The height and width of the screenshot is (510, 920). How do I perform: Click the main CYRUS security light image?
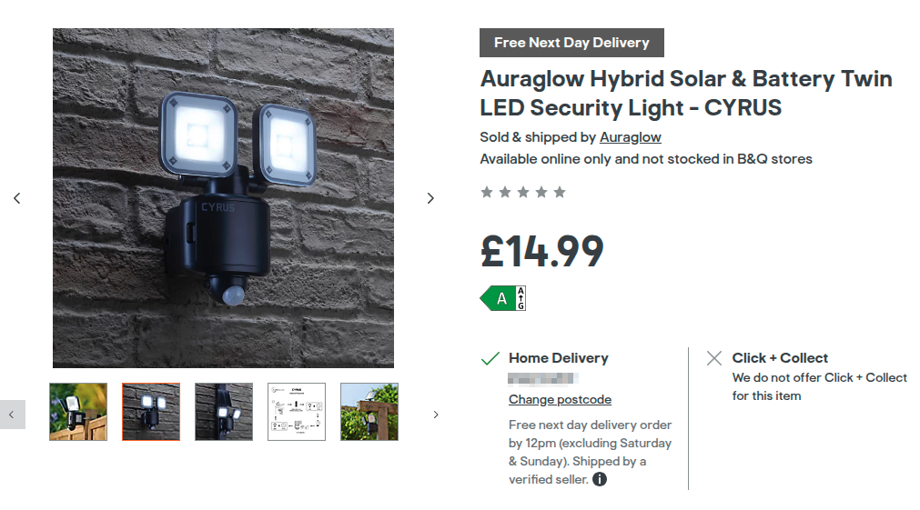[x=223, y=198]
